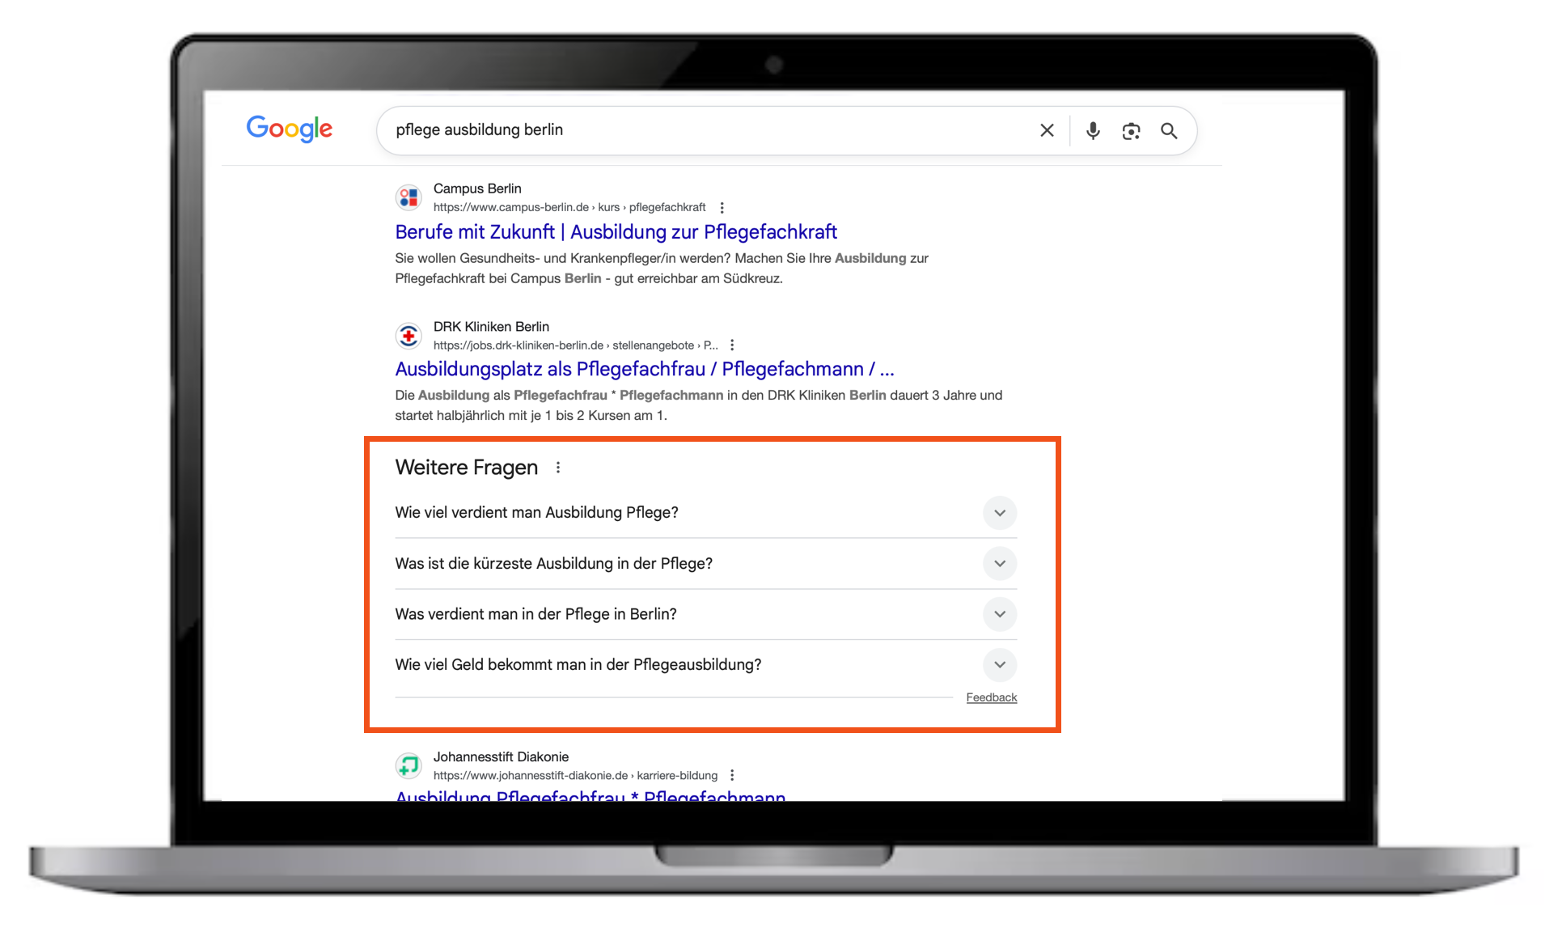This screenshot has height=932, width=1545.
Task: Open the Campus Berlin favicon
Action: tap(408, 197)
